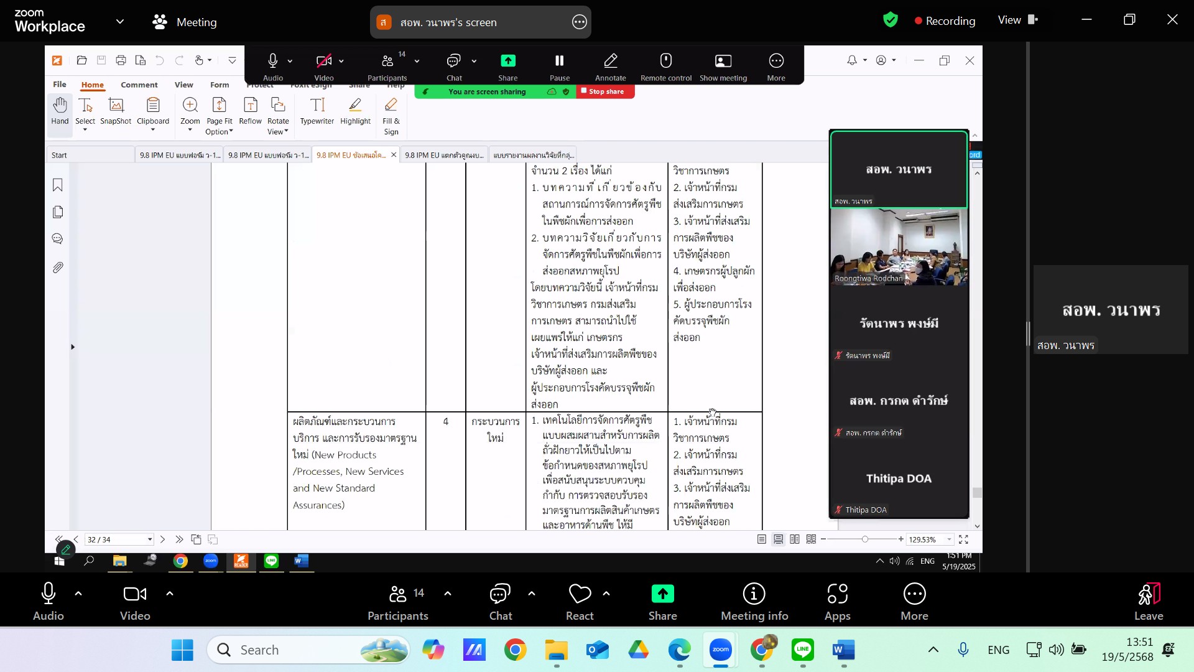Expand the left navigation panel arrow
Screen dimensions: 1194x672
(x=73, y=347)
